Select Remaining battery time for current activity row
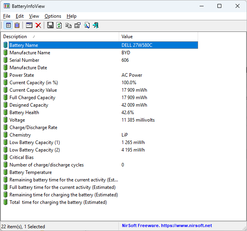Image resolution: width=247 pixels, height=231 pixels. tap(64, 180)
